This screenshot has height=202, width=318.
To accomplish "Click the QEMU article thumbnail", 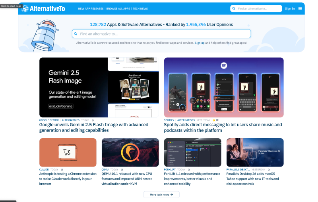I will pos(130,152).
